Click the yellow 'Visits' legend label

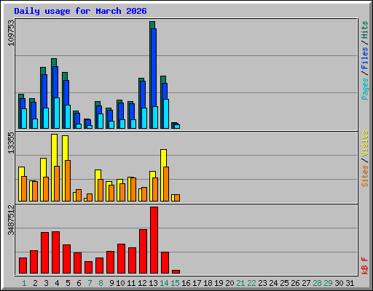click(365, 143)
